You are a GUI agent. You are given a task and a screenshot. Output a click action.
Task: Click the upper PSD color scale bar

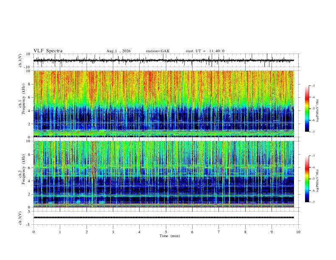pyautogui.click(x=307, y=109)
